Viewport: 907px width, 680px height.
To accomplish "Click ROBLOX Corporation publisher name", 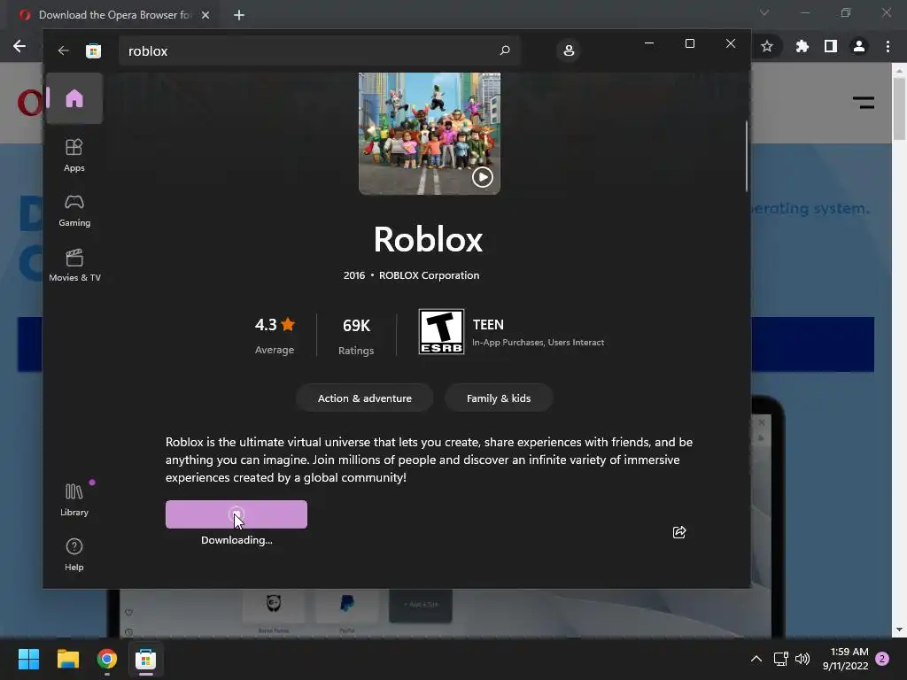I will (x=429, y=275).
